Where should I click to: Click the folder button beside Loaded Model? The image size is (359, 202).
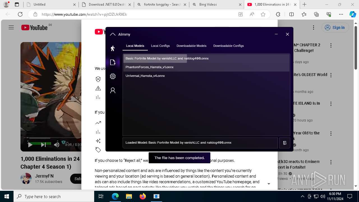(285, 143)
